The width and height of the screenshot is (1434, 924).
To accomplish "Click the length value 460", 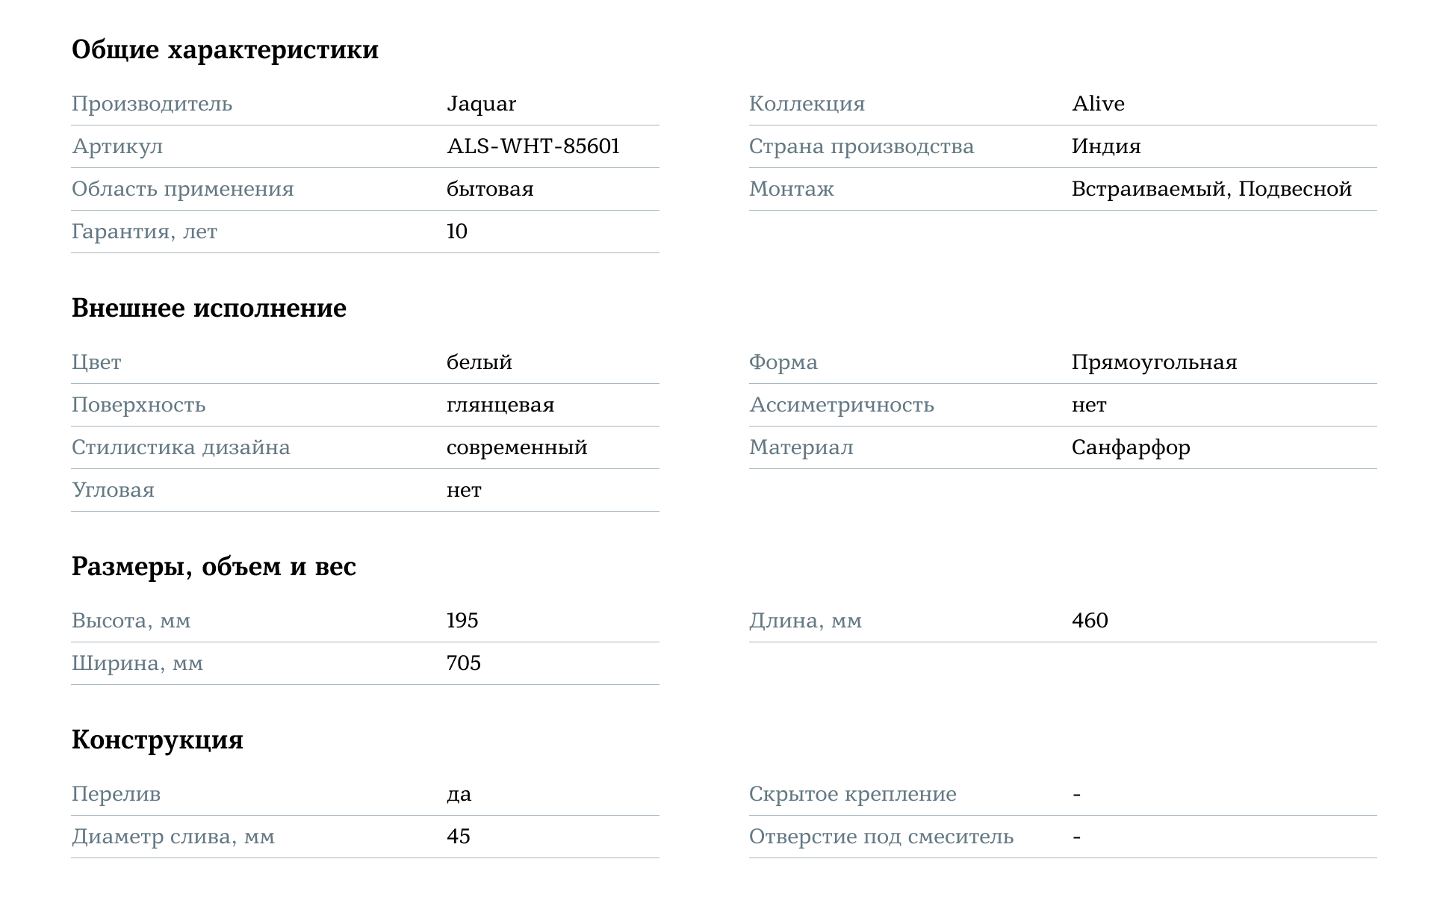I will 1090,621.
